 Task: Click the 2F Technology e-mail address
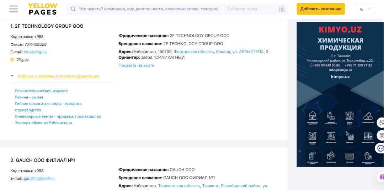click(35, 52)
